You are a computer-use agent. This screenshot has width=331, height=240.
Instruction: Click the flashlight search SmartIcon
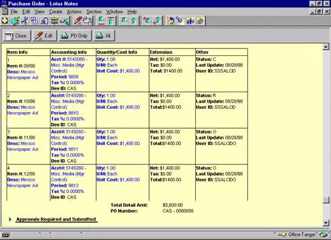click(180, 21)
